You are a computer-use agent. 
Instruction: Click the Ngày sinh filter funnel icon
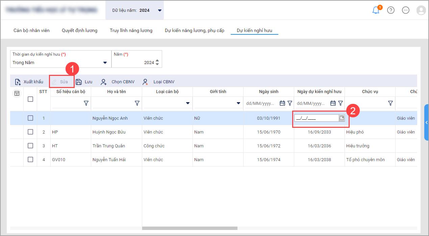[289, 103]
